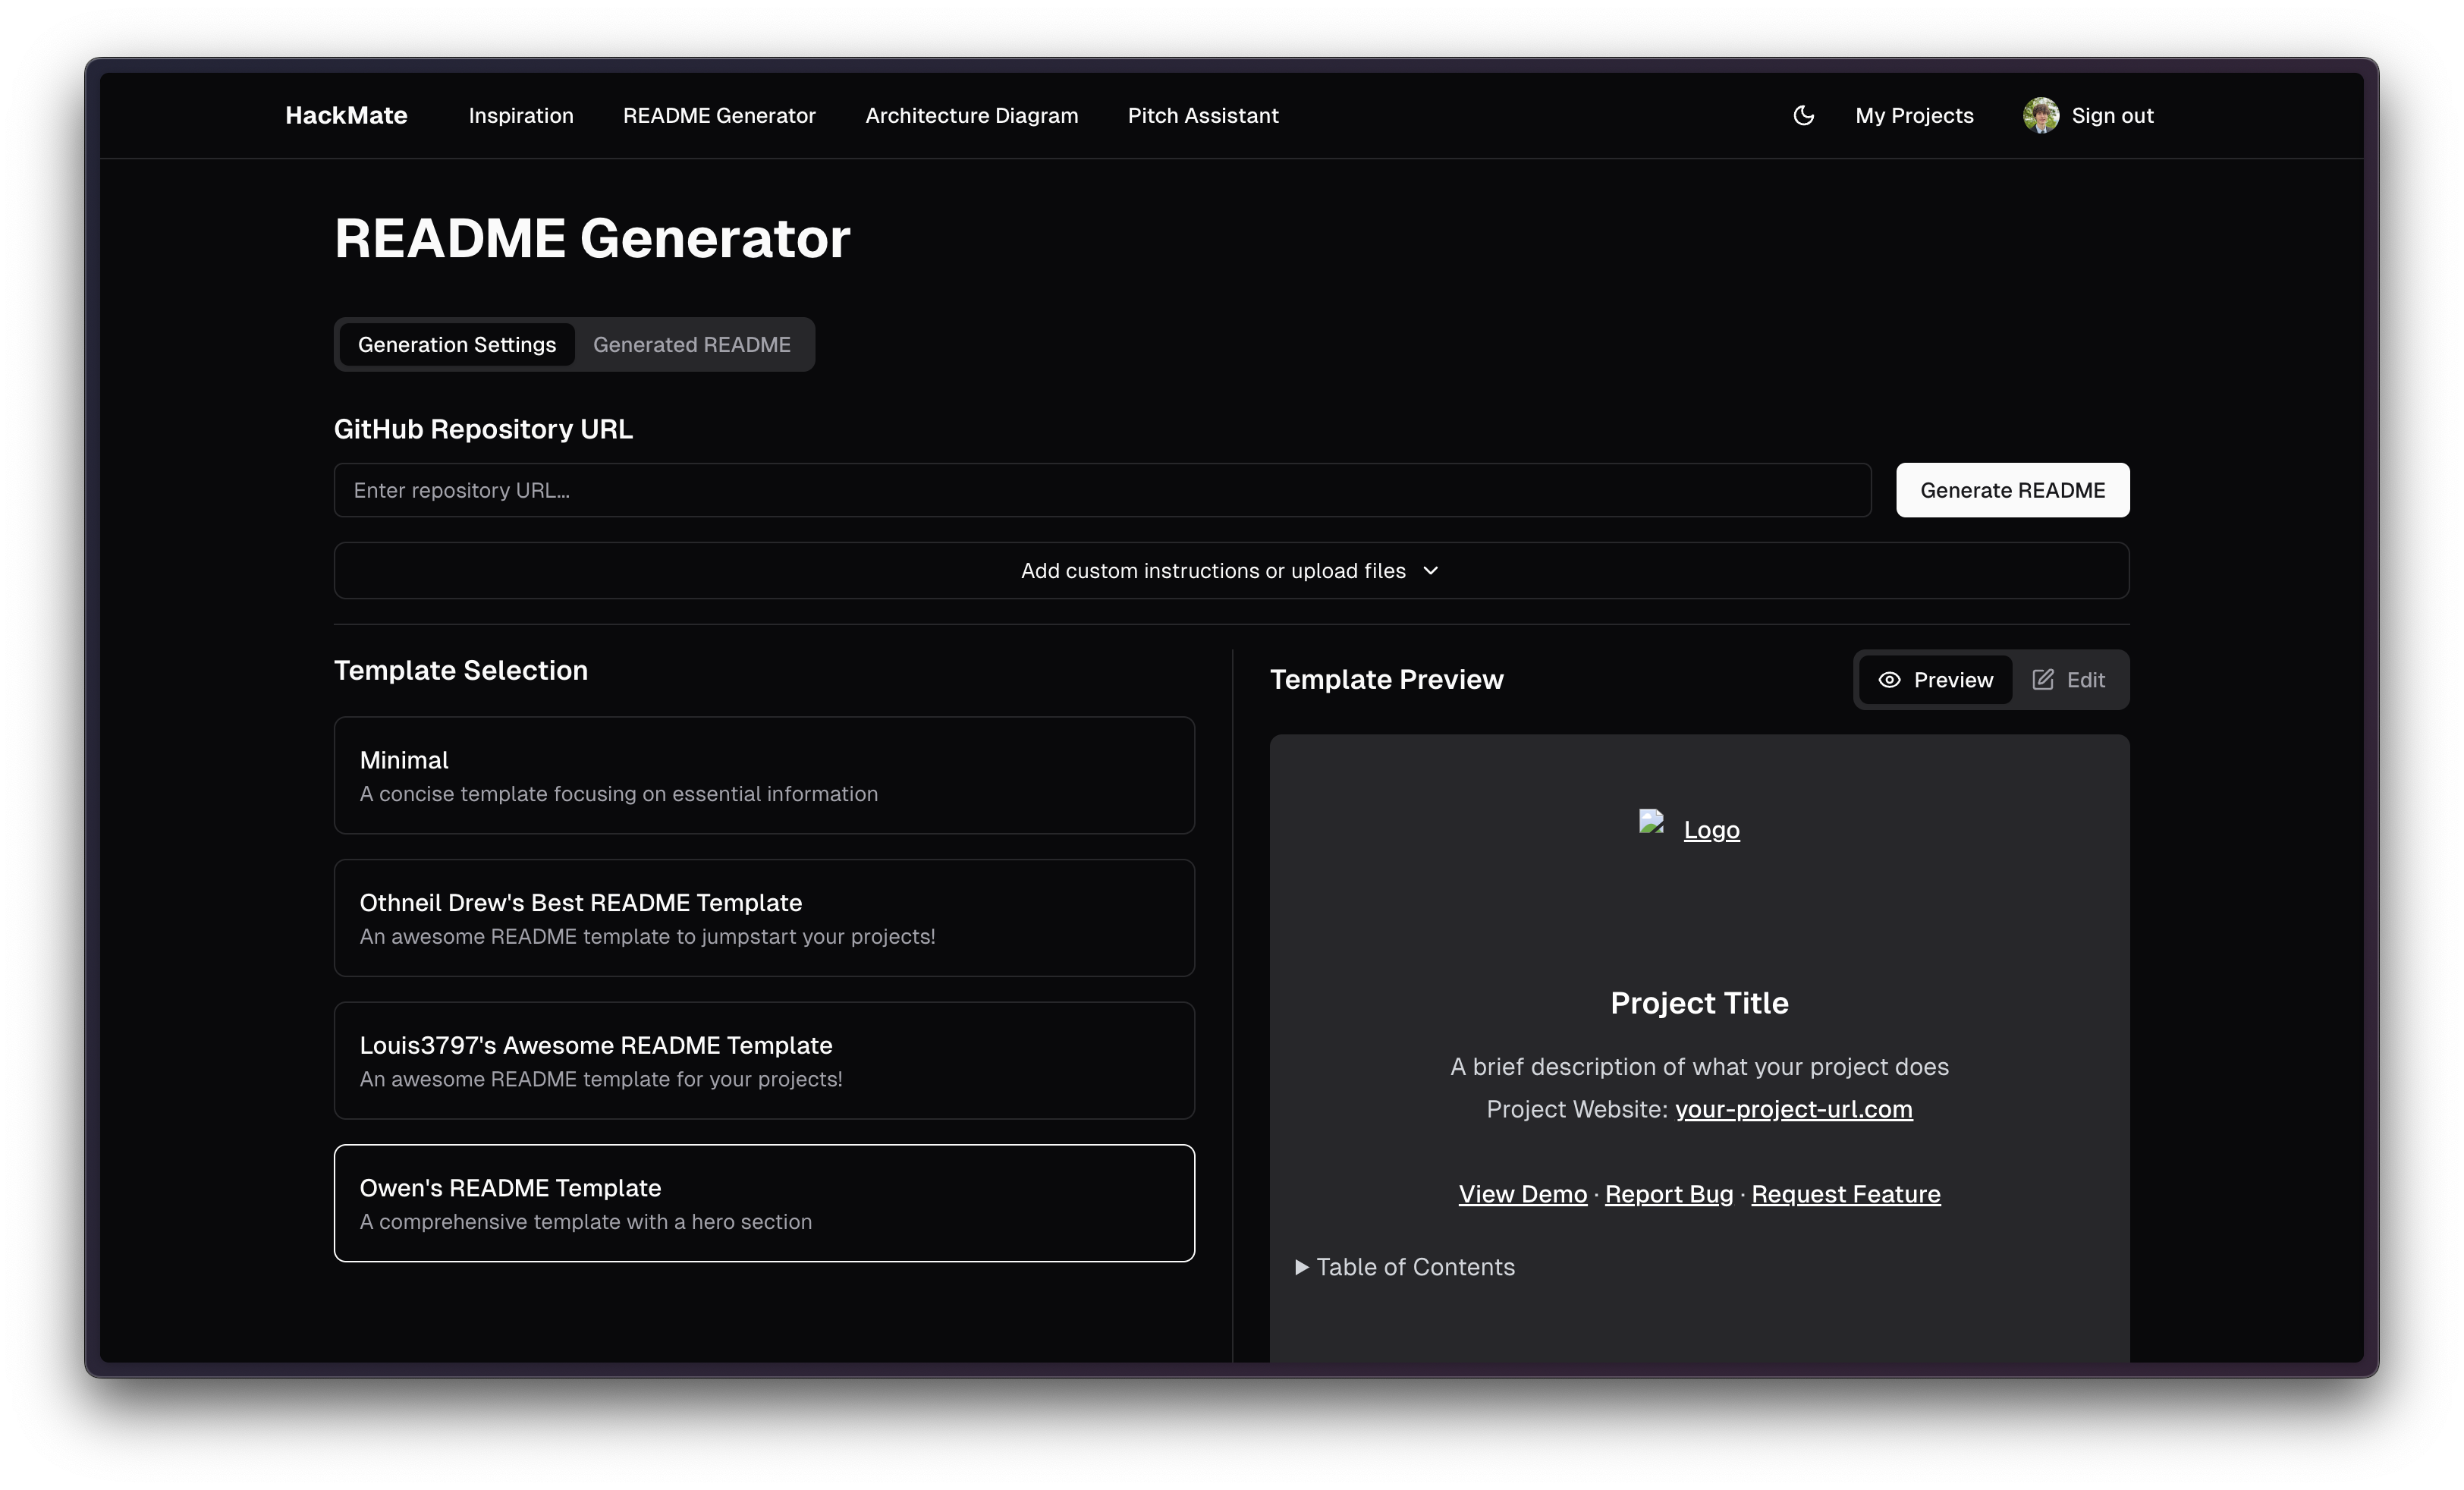Image resolution: width=2464 pixels, height=1490 pixels.
Task: Open My Projects page
Action: coord(1914,115)
